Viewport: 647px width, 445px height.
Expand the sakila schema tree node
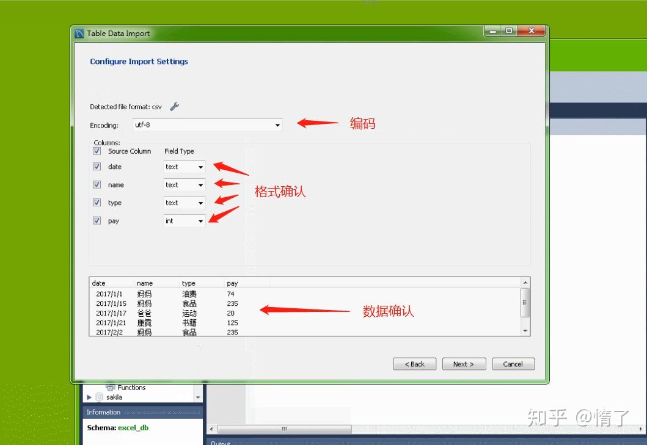coord(89,397)
